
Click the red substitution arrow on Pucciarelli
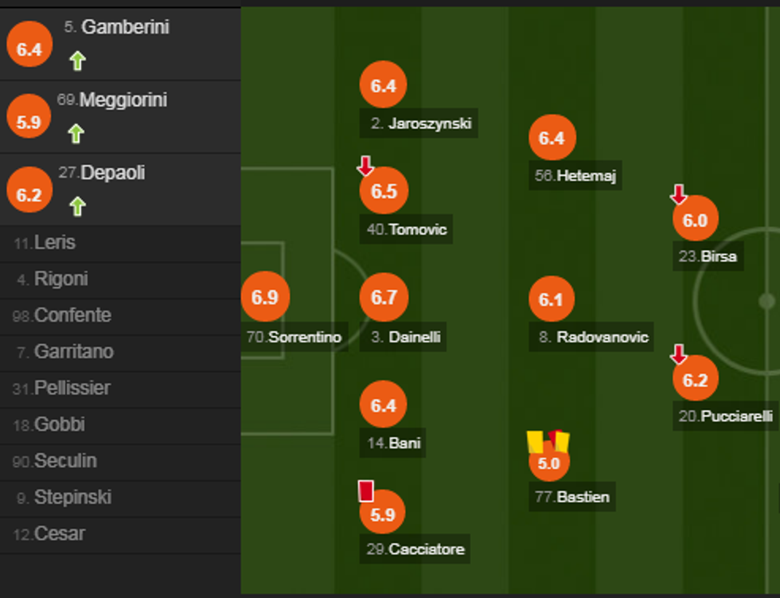678,354
